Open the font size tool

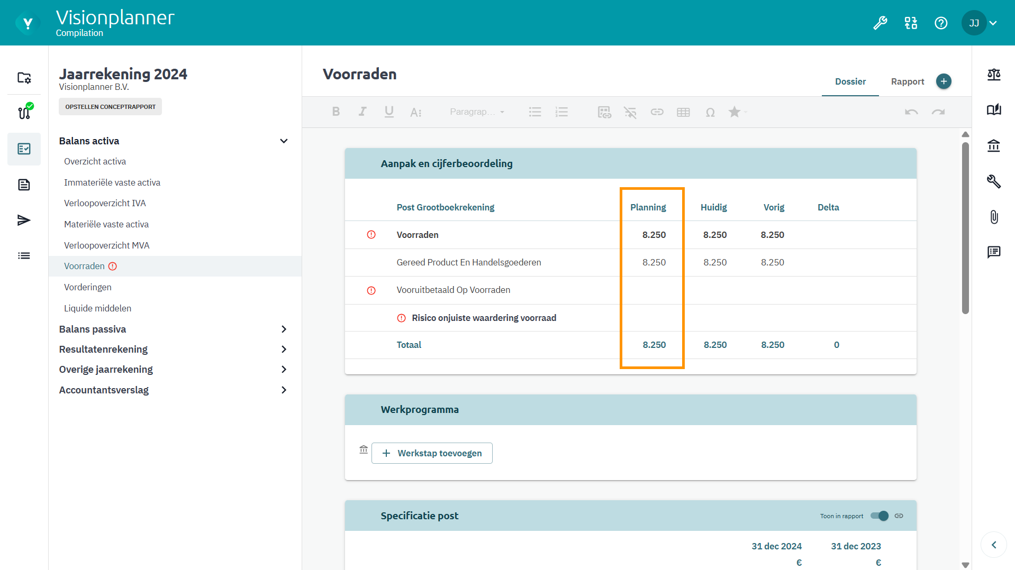[x=416, y=112]
